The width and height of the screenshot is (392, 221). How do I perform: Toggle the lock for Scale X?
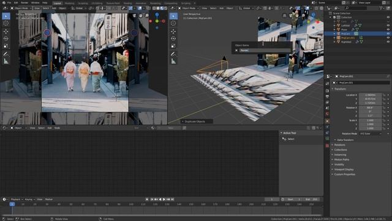(384, 120)
